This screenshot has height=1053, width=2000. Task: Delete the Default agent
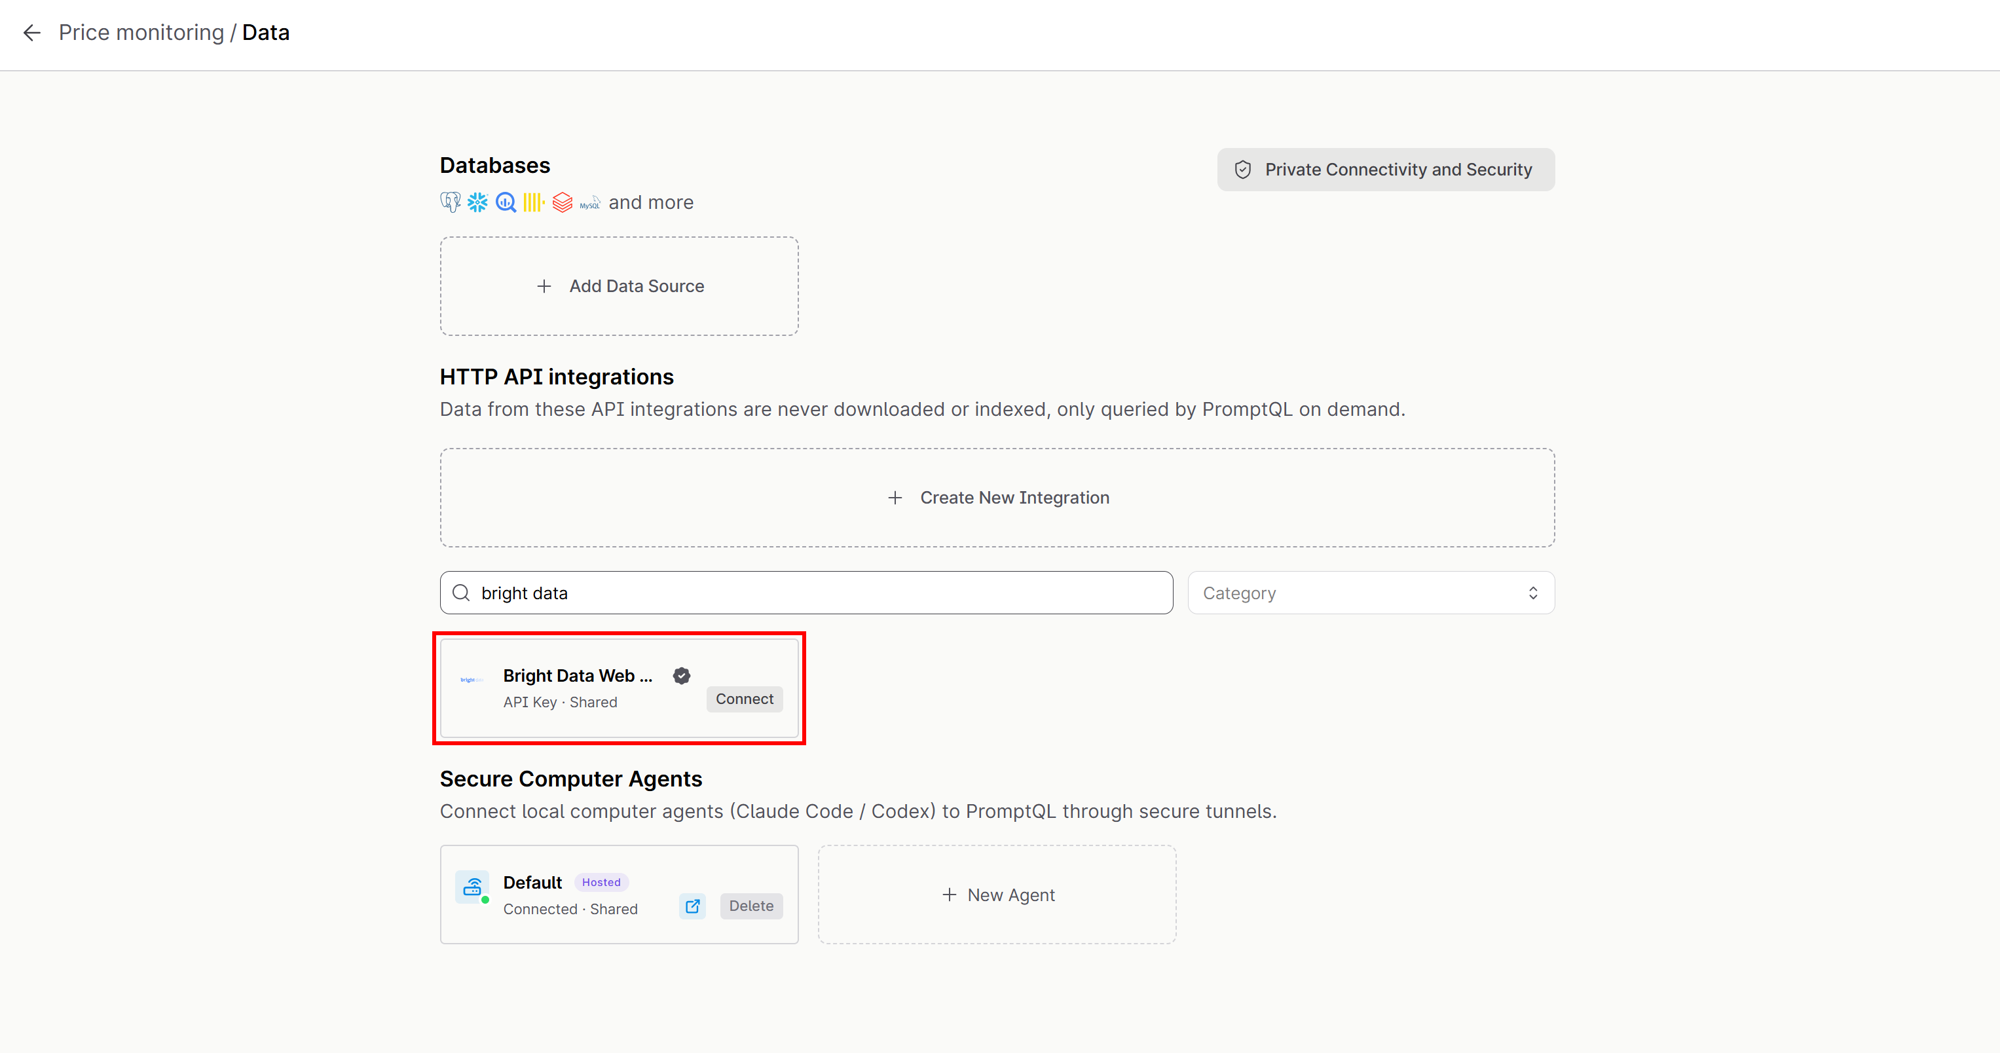click(750, 906)
